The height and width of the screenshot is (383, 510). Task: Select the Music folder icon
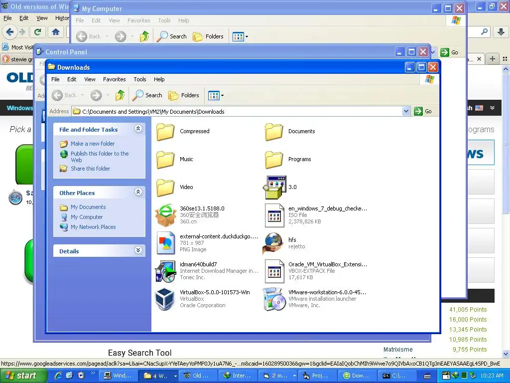165,160
